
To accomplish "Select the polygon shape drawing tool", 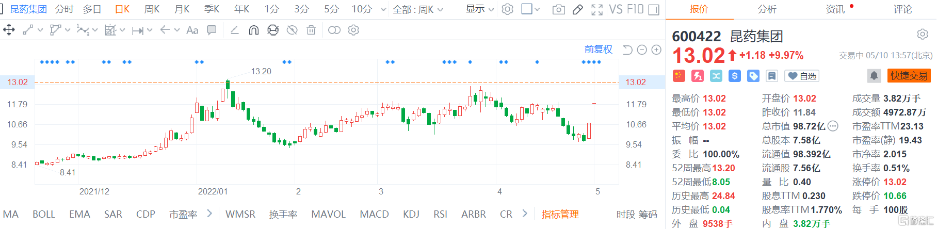I will point(55,30).
